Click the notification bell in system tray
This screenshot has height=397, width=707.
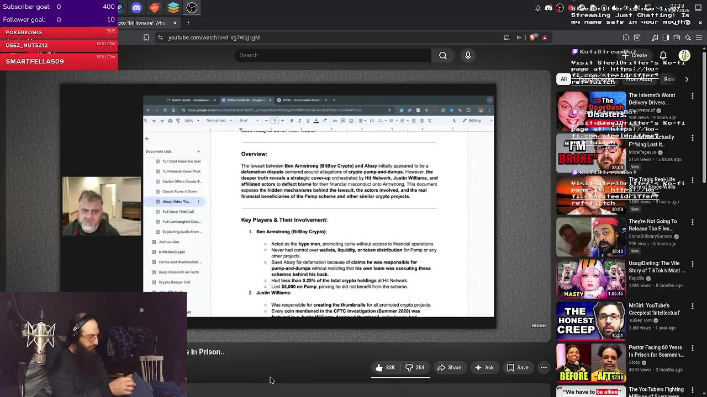(538, 8)
